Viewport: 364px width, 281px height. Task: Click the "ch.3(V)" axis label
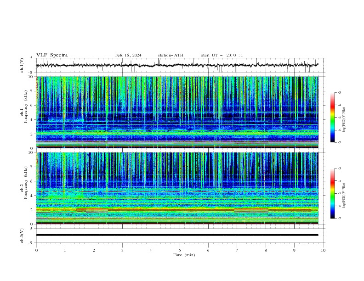pos(22,236)
